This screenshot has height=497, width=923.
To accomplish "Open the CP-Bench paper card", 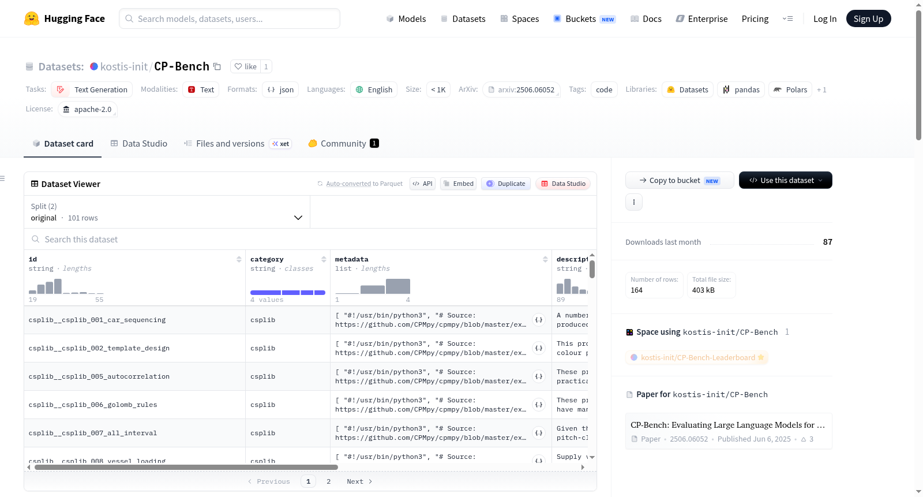I will tap(729, 431).
